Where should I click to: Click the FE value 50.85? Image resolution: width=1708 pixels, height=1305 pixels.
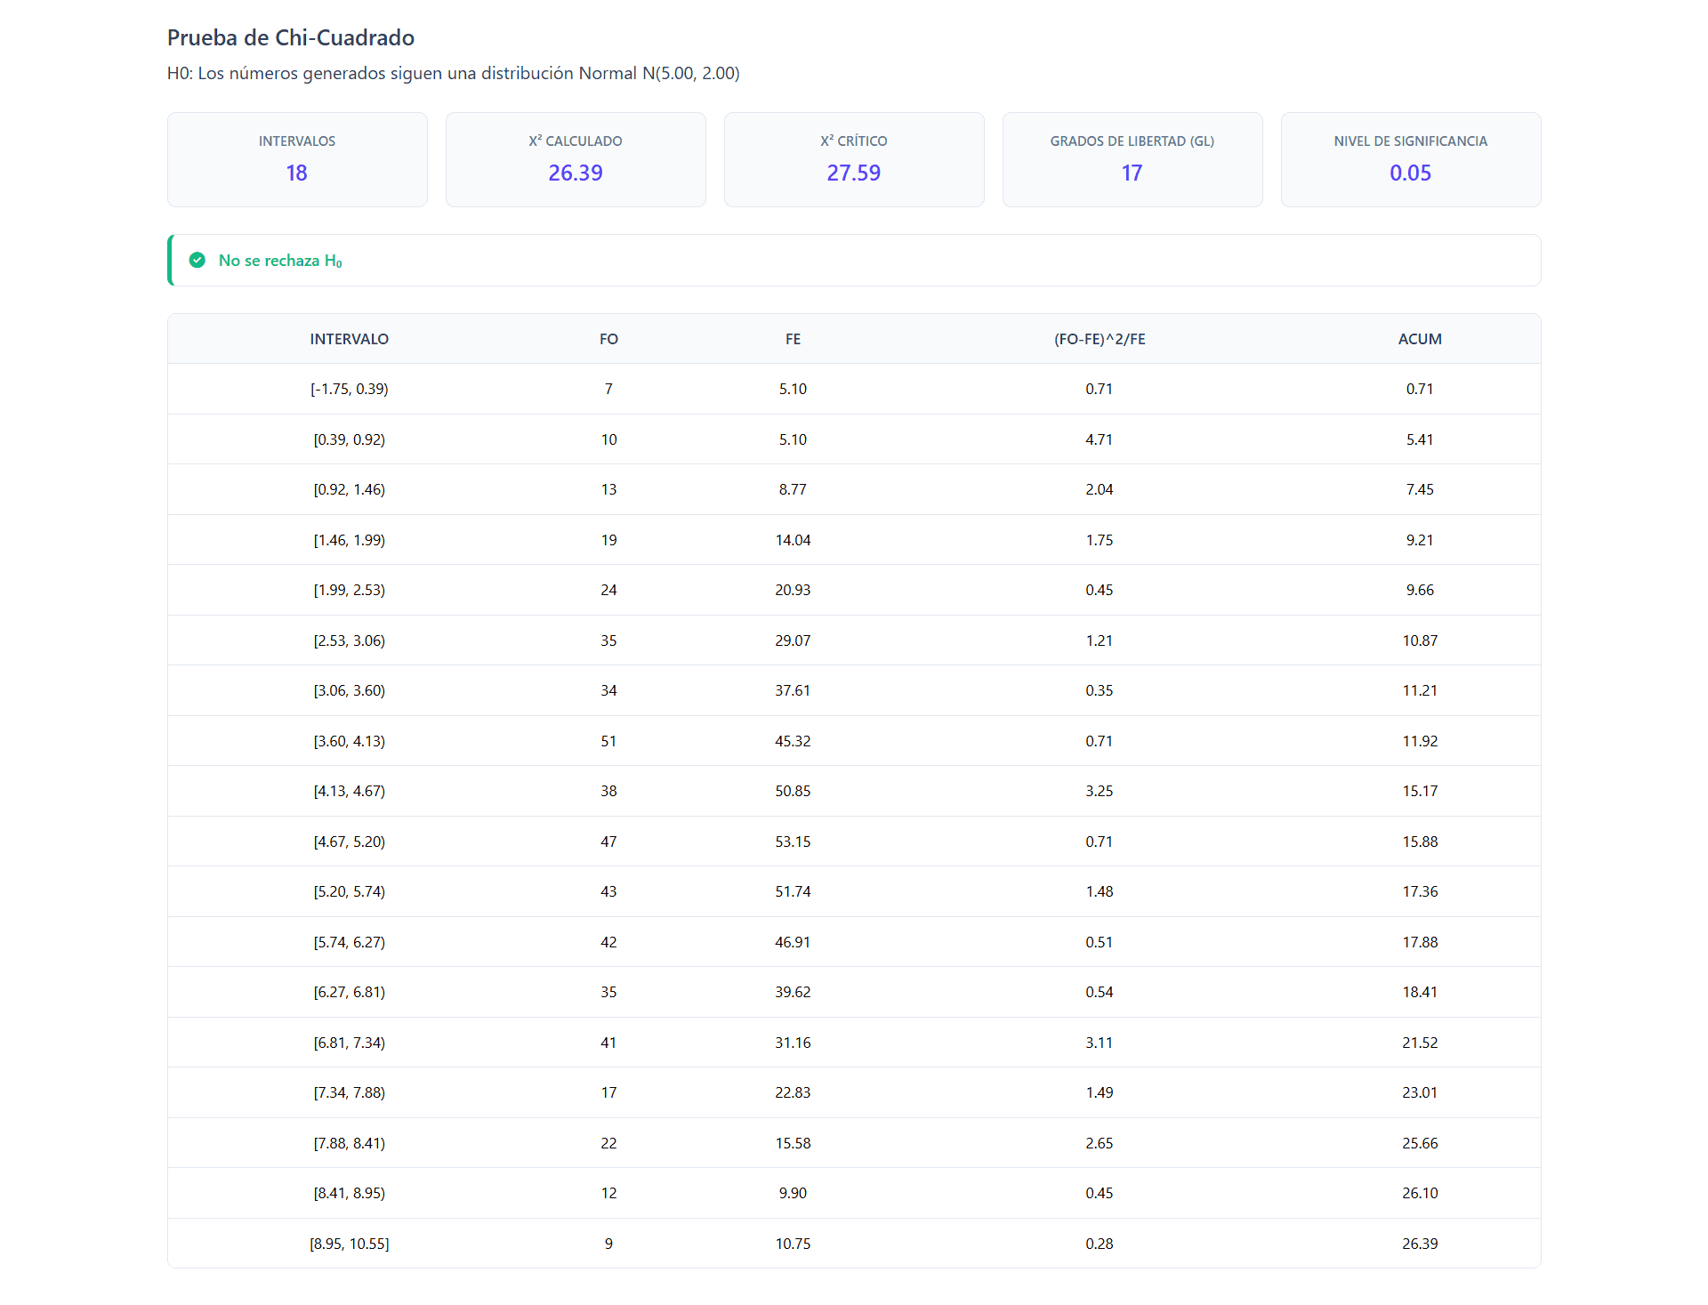793,791
